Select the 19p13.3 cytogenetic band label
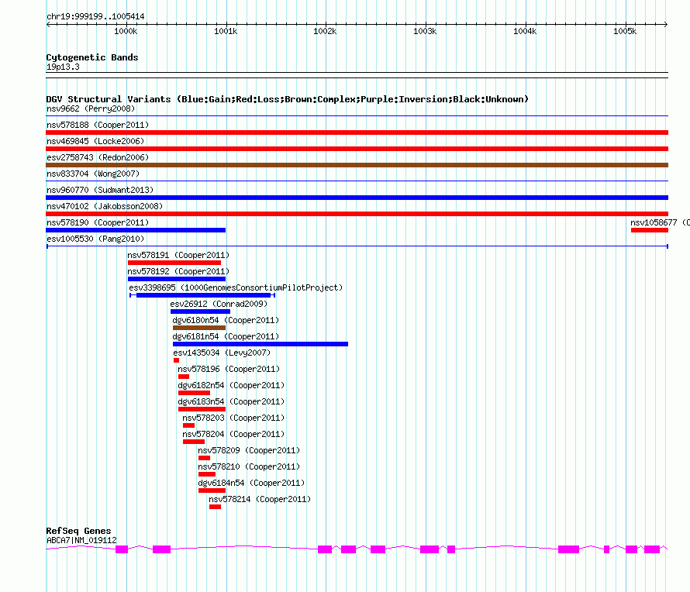This screenshot has height=592, width=690. point(63,67)
